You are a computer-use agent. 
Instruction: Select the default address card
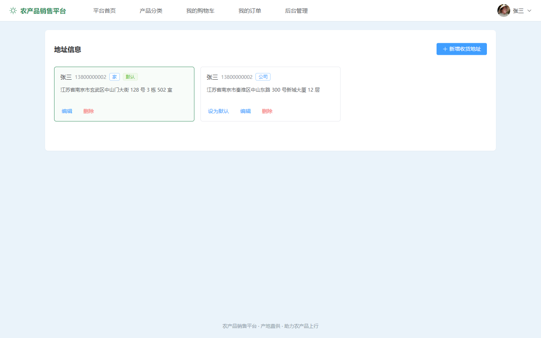[x=124, y=94]
